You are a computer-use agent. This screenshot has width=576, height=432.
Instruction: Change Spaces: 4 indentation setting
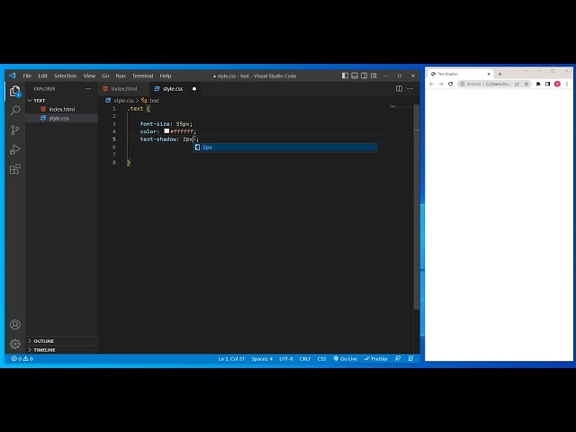coord(262,358)
